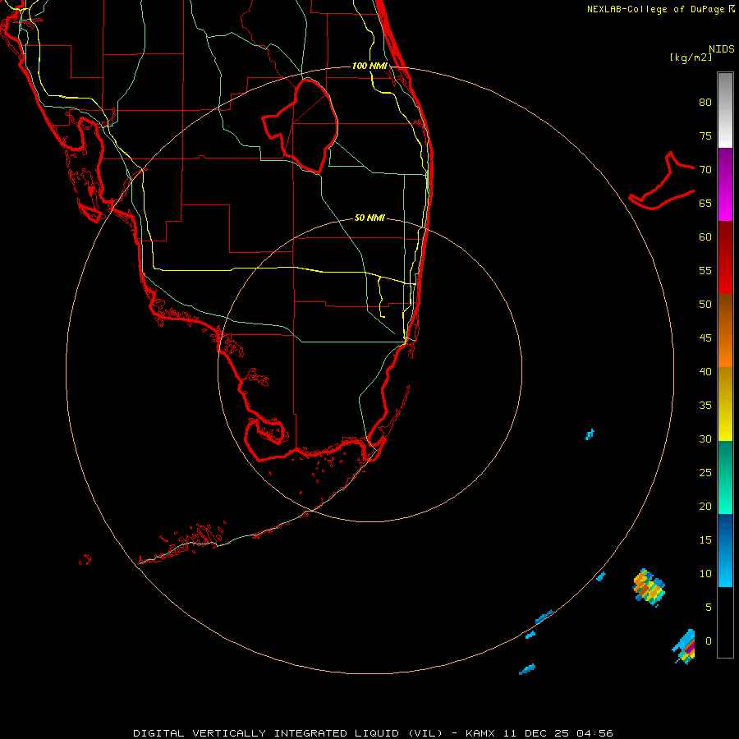739x739 pixels.
Task: Click the 25 value on the color scale
Action: pyautogui.click(x=705, y=473)
